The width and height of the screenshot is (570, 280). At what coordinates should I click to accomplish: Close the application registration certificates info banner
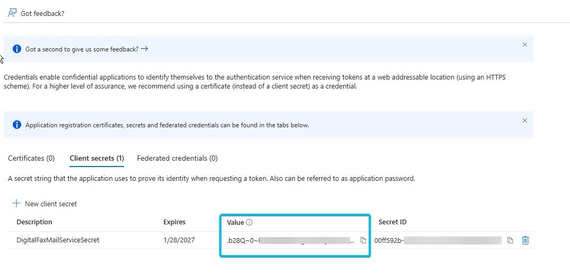pos(524,120)
